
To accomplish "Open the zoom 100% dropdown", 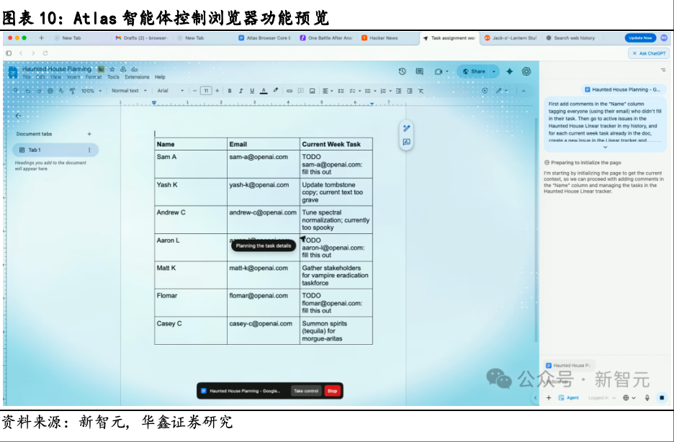I will coord(91,91).
